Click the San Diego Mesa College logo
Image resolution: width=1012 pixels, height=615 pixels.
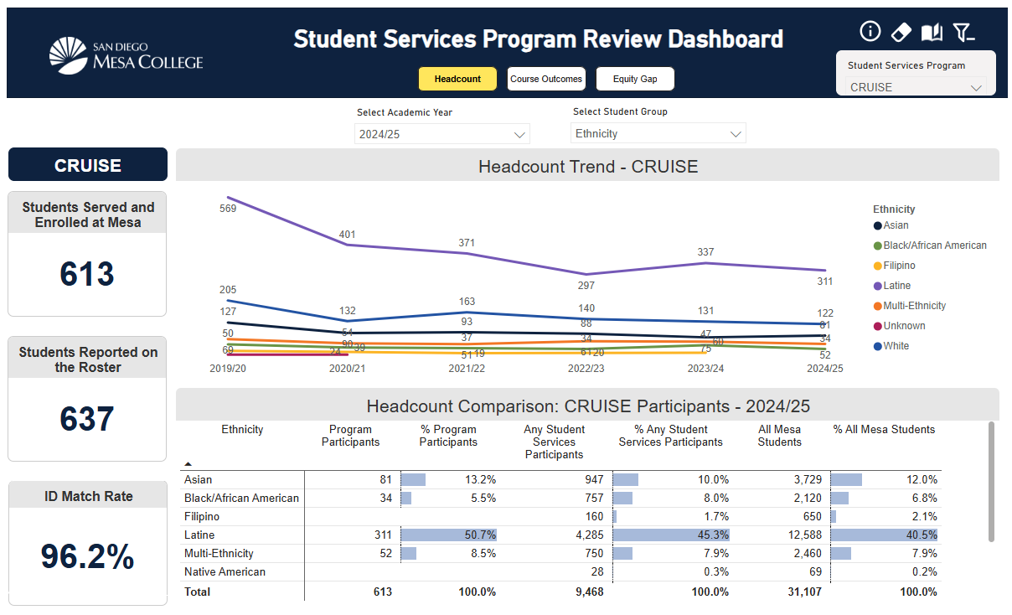click(126, 56)
